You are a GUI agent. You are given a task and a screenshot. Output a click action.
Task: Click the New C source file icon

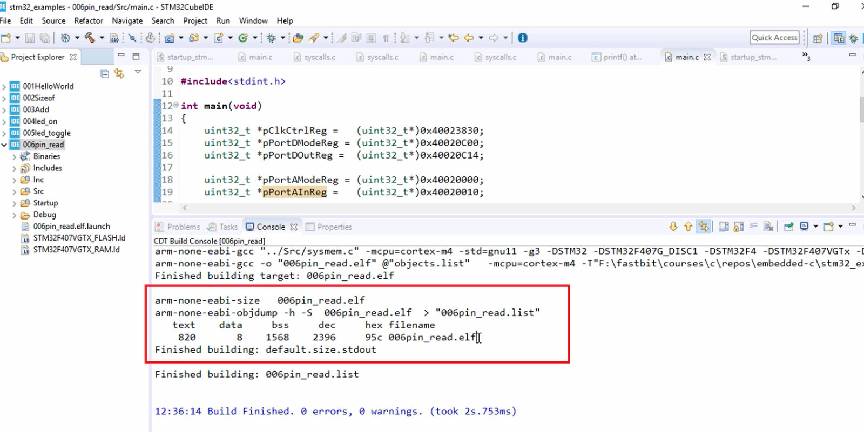tap(219, 38)
